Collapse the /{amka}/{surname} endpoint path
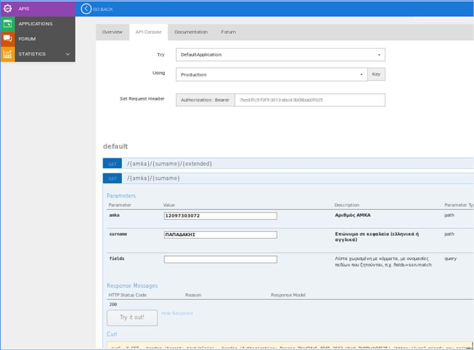 154,178
